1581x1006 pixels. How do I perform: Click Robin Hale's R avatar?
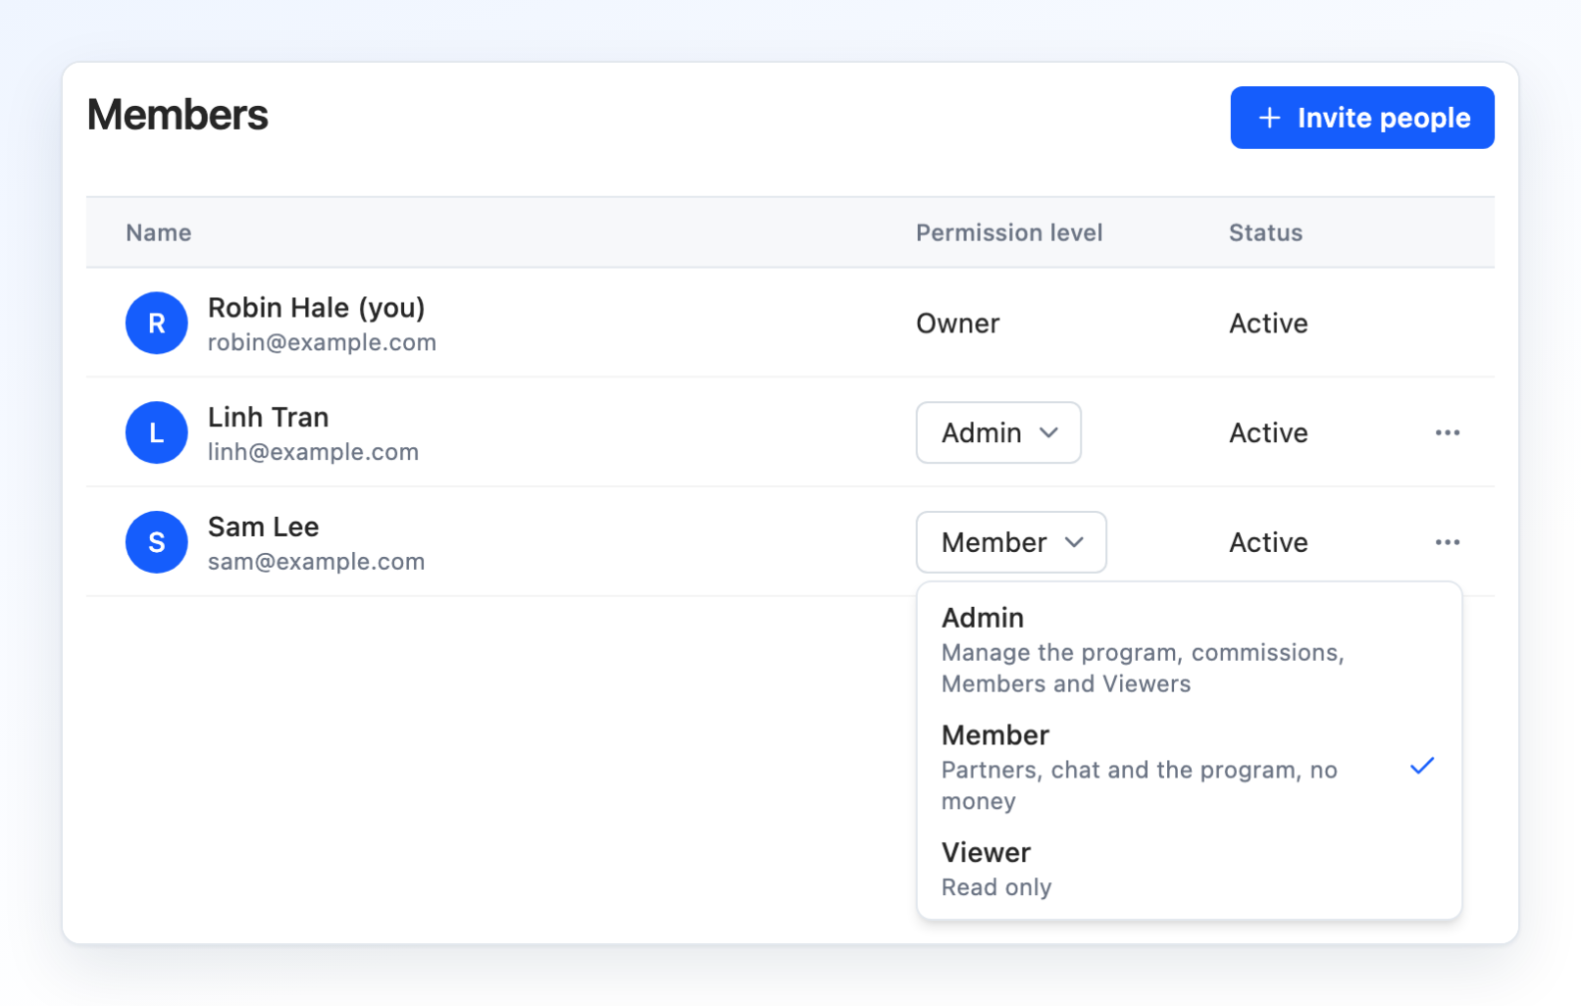click(x=157, y=323)
